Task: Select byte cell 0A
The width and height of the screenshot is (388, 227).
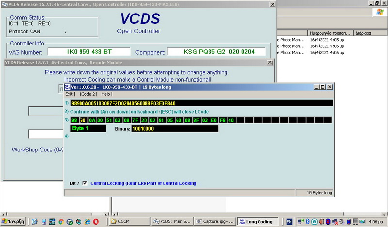Action: pyautogui.click(x=92, y=120)
